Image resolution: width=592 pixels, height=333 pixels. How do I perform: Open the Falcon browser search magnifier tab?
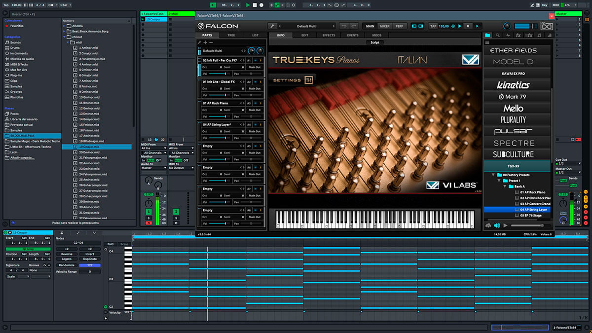pyautogui.click(x=498, y=36)
